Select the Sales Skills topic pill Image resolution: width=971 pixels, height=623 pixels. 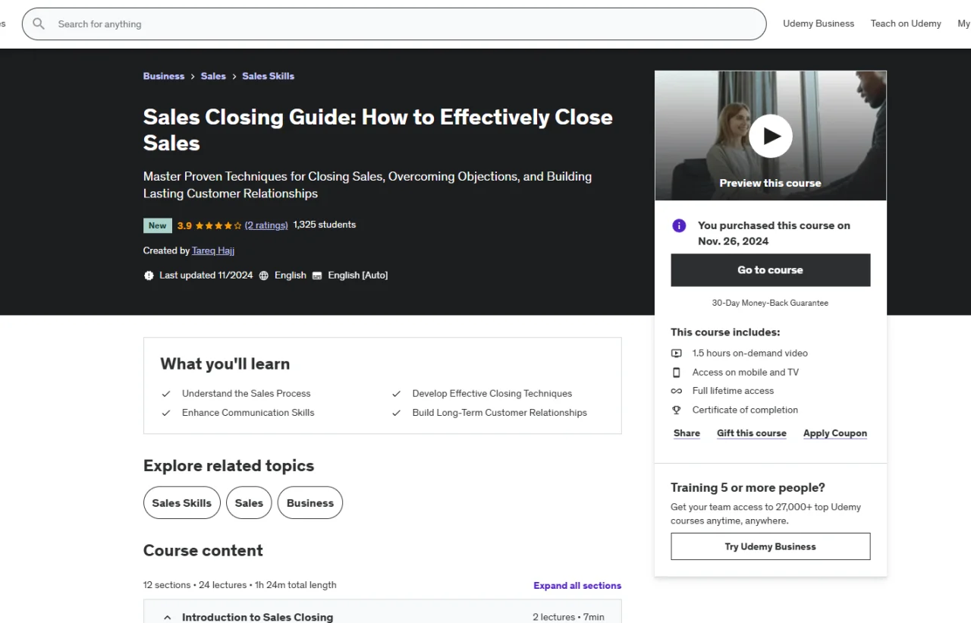[182, 503]
